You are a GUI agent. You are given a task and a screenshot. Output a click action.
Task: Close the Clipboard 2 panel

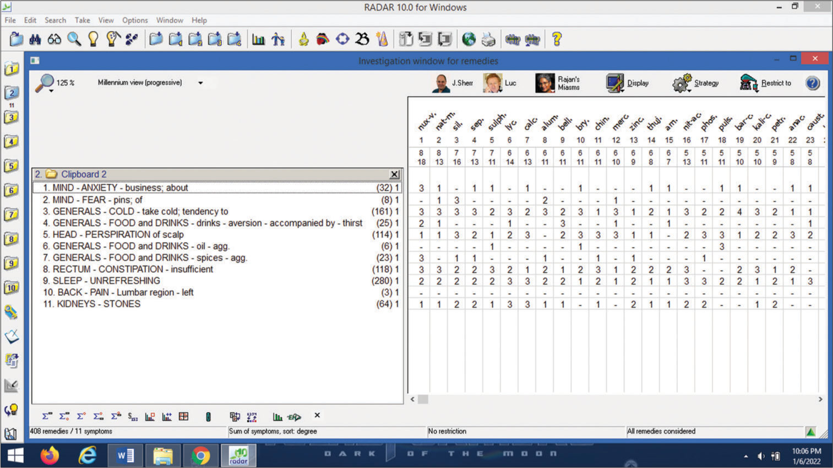(394, 174)
